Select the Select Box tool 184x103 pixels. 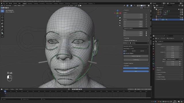pyautogui.click(x=2, y=11)
